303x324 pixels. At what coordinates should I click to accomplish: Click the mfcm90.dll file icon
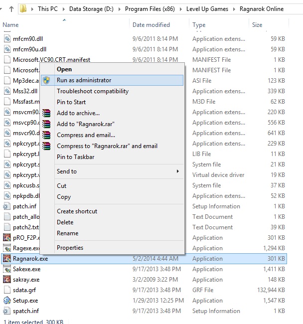tap(7, 39)
